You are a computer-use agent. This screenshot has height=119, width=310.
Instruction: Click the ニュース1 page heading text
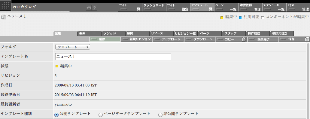[x=17, y=17]
